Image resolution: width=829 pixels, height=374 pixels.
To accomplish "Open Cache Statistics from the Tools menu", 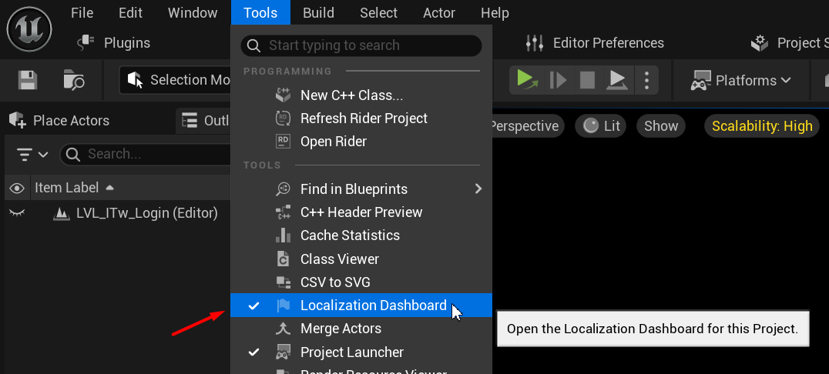I will tap(350, 235).
